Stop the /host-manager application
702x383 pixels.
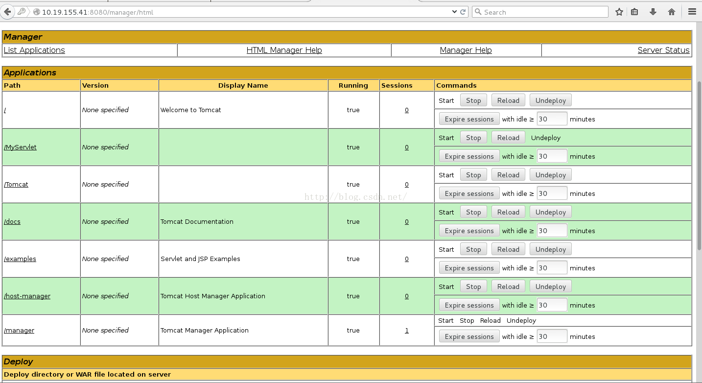click(473, 287)
